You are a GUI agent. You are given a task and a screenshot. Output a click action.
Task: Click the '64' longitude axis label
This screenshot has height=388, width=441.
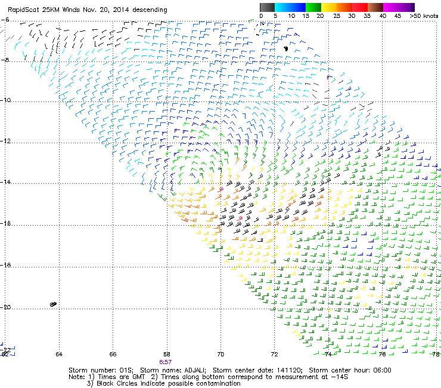coord(59,354)
